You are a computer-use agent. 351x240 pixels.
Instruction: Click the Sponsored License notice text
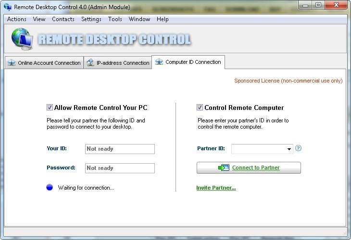288,81
